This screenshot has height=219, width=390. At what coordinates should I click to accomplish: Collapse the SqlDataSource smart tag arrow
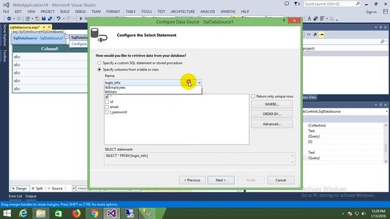[66, 36]
